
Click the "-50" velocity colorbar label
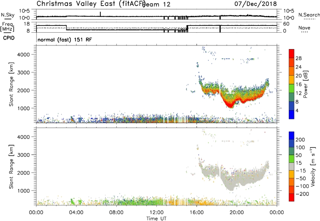pos(301,178)
